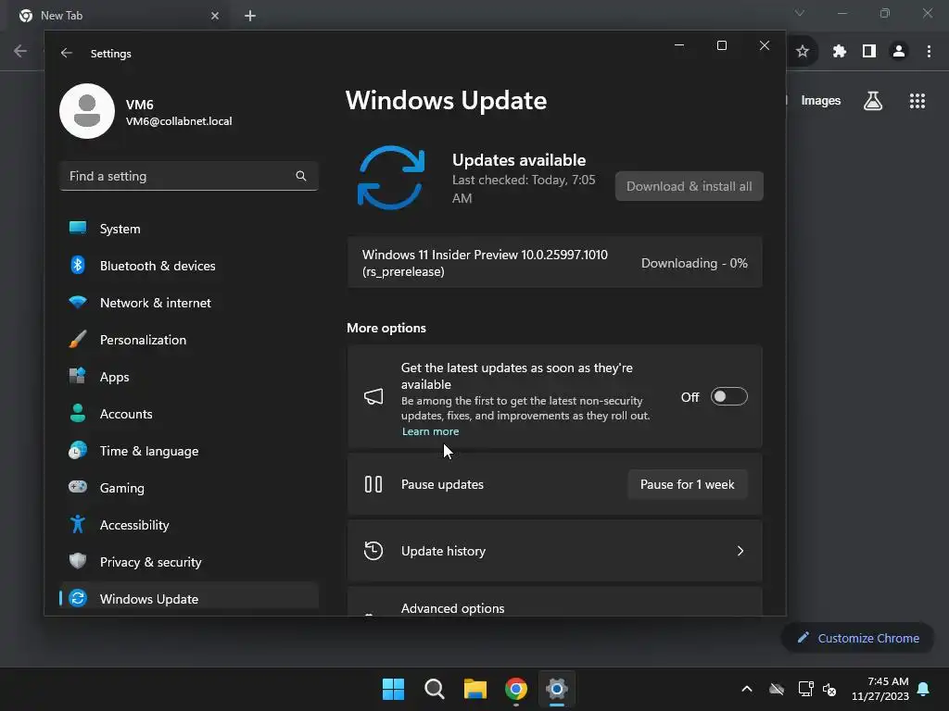Open the Learn more link
The image size is (949, 711).
(430, 431)
